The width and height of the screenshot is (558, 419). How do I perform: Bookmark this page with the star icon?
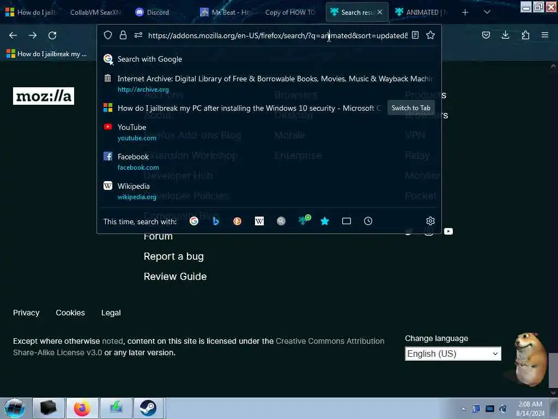(430, 35)
